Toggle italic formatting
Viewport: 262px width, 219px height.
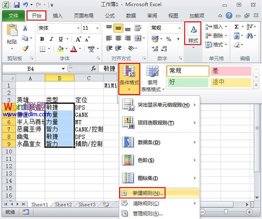(51, 39)
